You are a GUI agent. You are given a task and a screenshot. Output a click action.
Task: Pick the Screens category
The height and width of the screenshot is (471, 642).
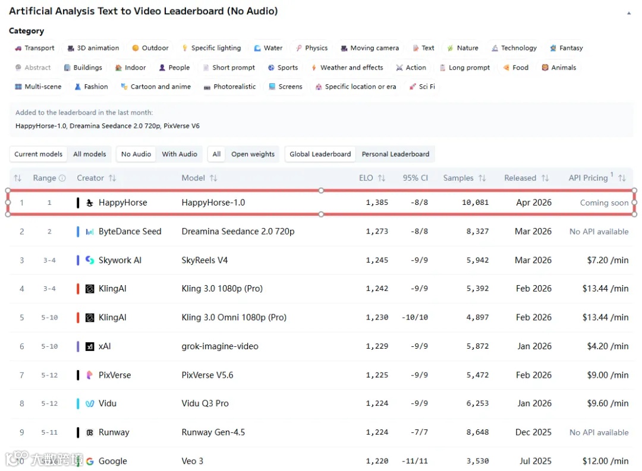point(286,87)
